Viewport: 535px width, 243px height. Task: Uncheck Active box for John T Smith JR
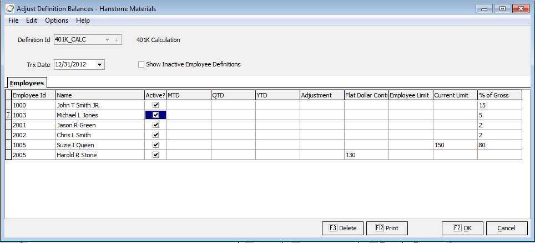pyautogui.click(x=155, y=105)
